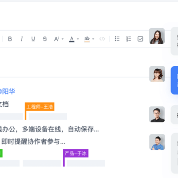Insert a numbered list
The image size is (178, 178).
[x=129, y=39]
